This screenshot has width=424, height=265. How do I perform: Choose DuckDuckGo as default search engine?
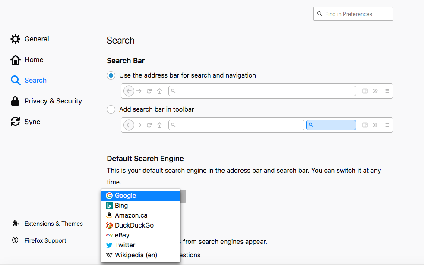(141, 225)
